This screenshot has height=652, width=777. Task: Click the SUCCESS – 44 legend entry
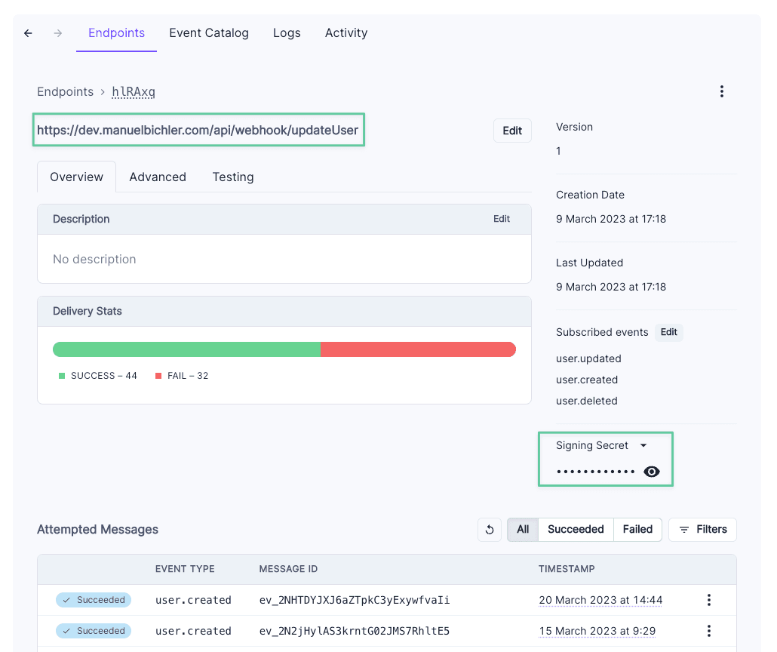pos(98,376)
